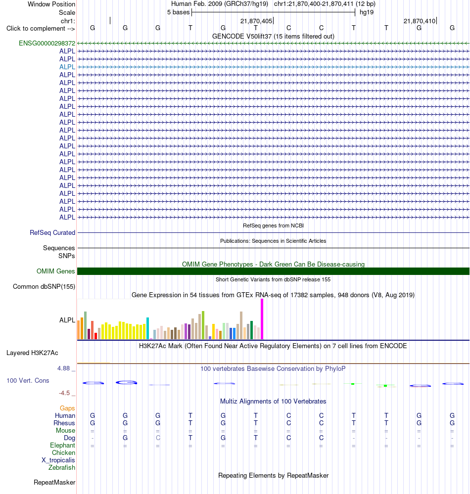Click the Window Position label
The image size is (470, 494).
pos(51,4)
